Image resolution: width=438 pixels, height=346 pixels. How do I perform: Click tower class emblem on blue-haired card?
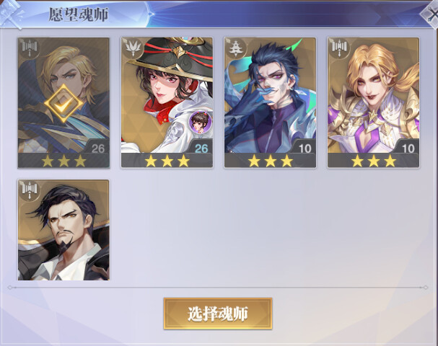[x=236, y=48]
